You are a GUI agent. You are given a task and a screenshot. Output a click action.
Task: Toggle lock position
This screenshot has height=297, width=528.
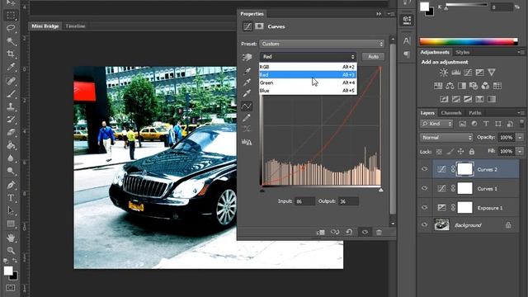point(460,152)
